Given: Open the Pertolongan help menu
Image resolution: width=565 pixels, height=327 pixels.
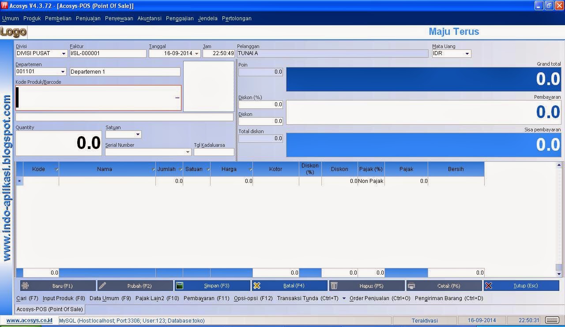Looking at the screenshot, I should tap(237, 19).
